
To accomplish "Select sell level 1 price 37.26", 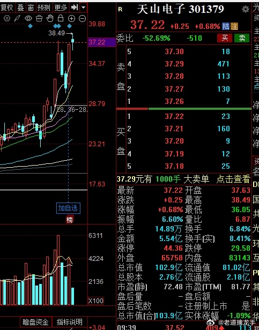I will pos(174,101).
